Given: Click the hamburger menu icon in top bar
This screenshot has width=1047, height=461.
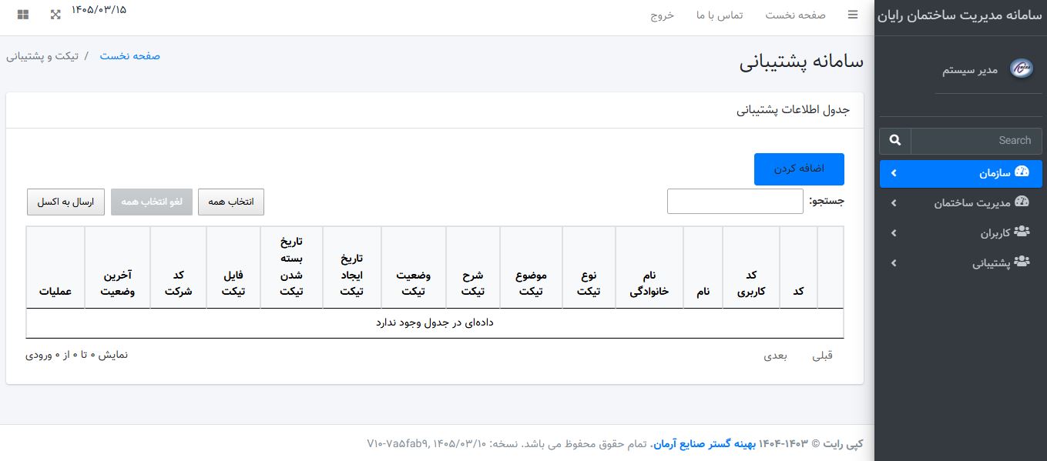Looking at the screenshot, I should (853, 15).
